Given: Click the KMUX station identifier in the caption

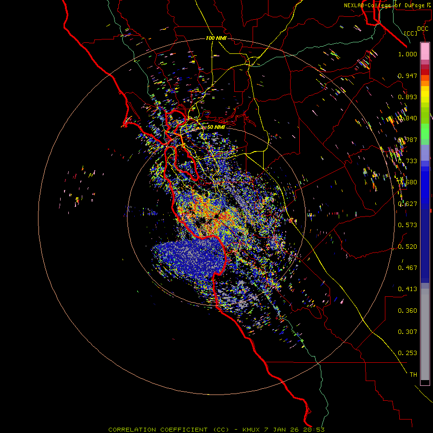Looking at the screenshot, I should click(251, 430).
